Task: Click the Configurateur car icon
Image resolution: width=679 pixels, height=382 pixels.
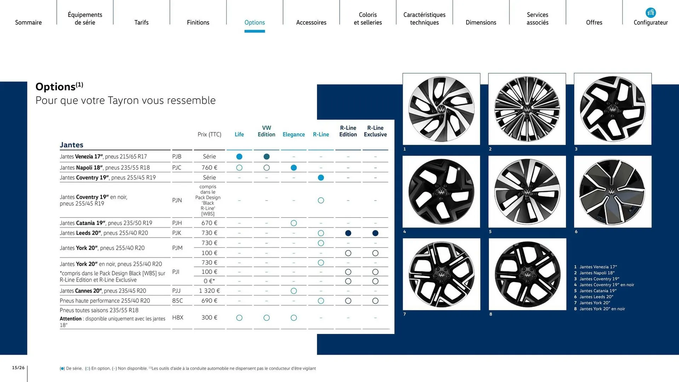Action: click(650, 13)
